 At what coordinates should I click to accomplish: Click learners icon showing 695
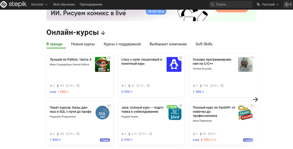(58, 134)
